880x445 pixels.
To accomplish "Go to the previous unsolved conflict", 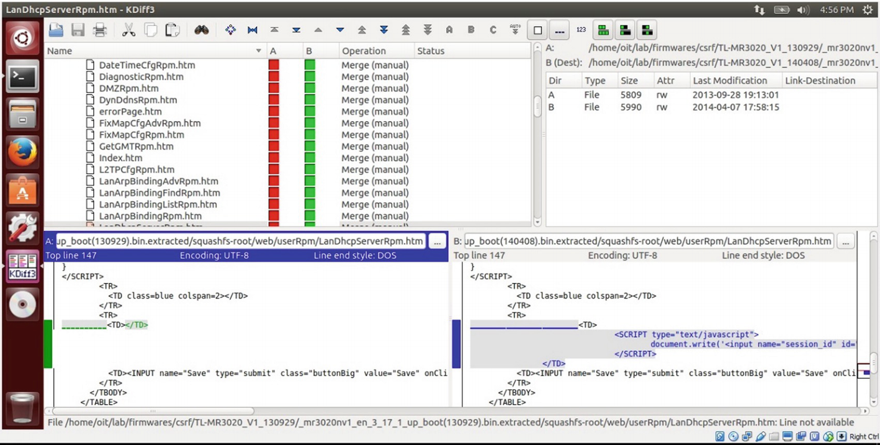I will (x=406, y=30).
